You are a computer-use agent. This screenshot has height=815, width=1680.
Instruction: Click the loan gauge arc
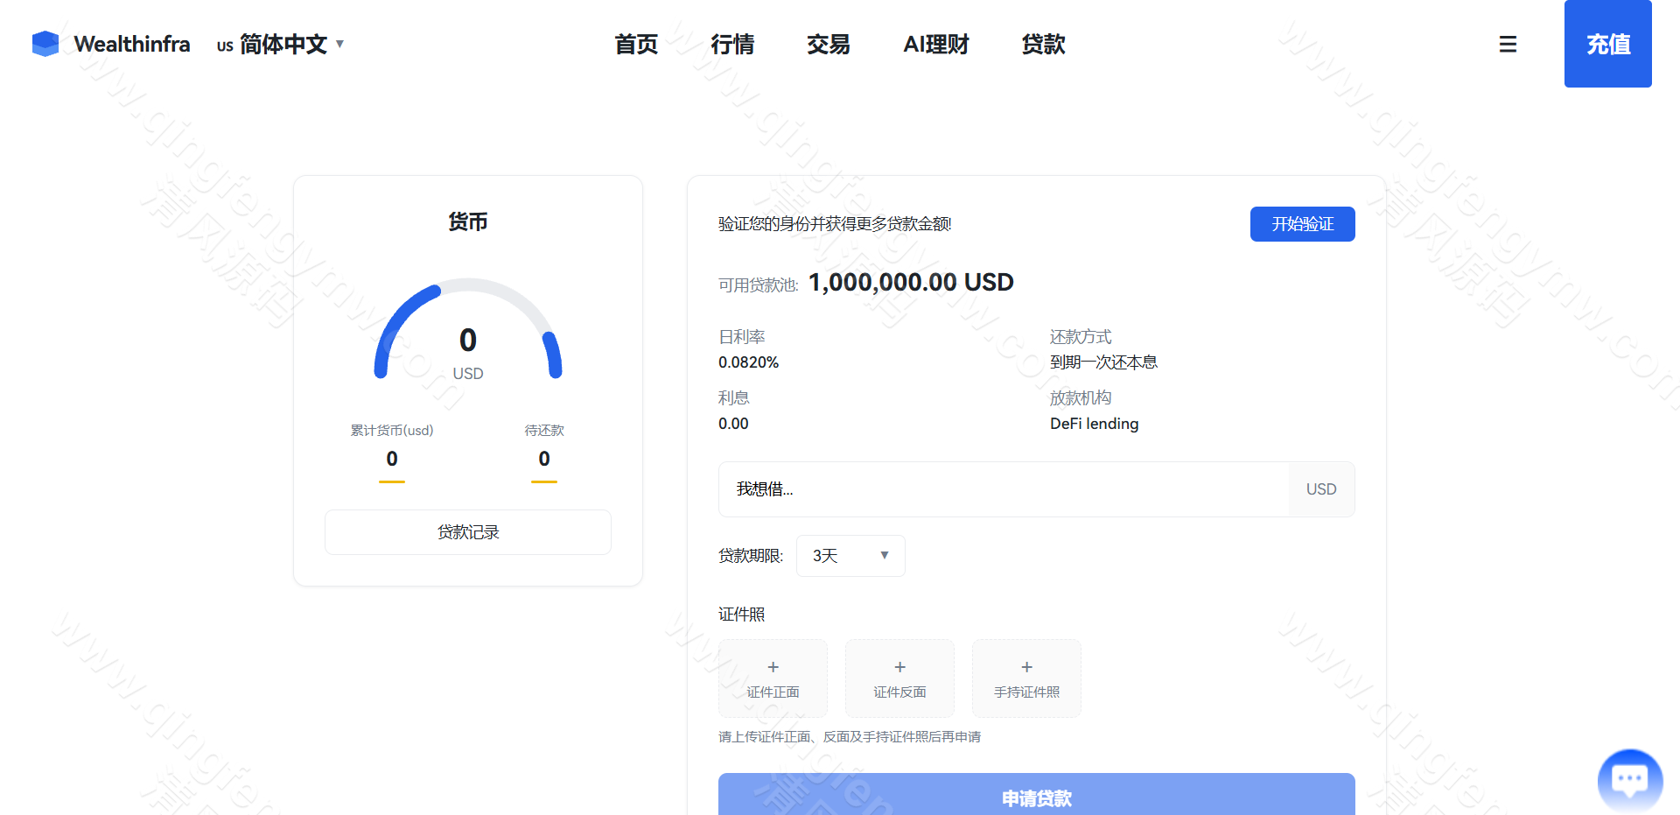coord(468,328)
